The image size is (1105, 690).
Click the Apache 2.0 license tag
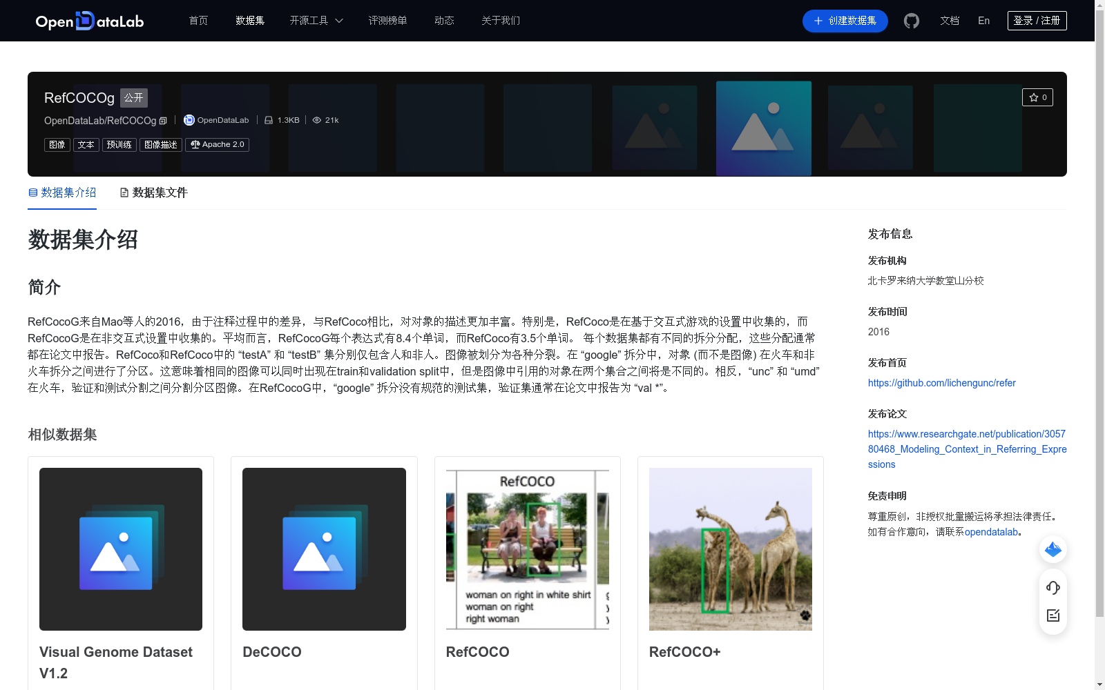point(217,145)
